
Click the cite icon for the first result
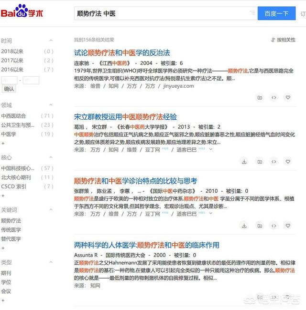click(273, 97)
